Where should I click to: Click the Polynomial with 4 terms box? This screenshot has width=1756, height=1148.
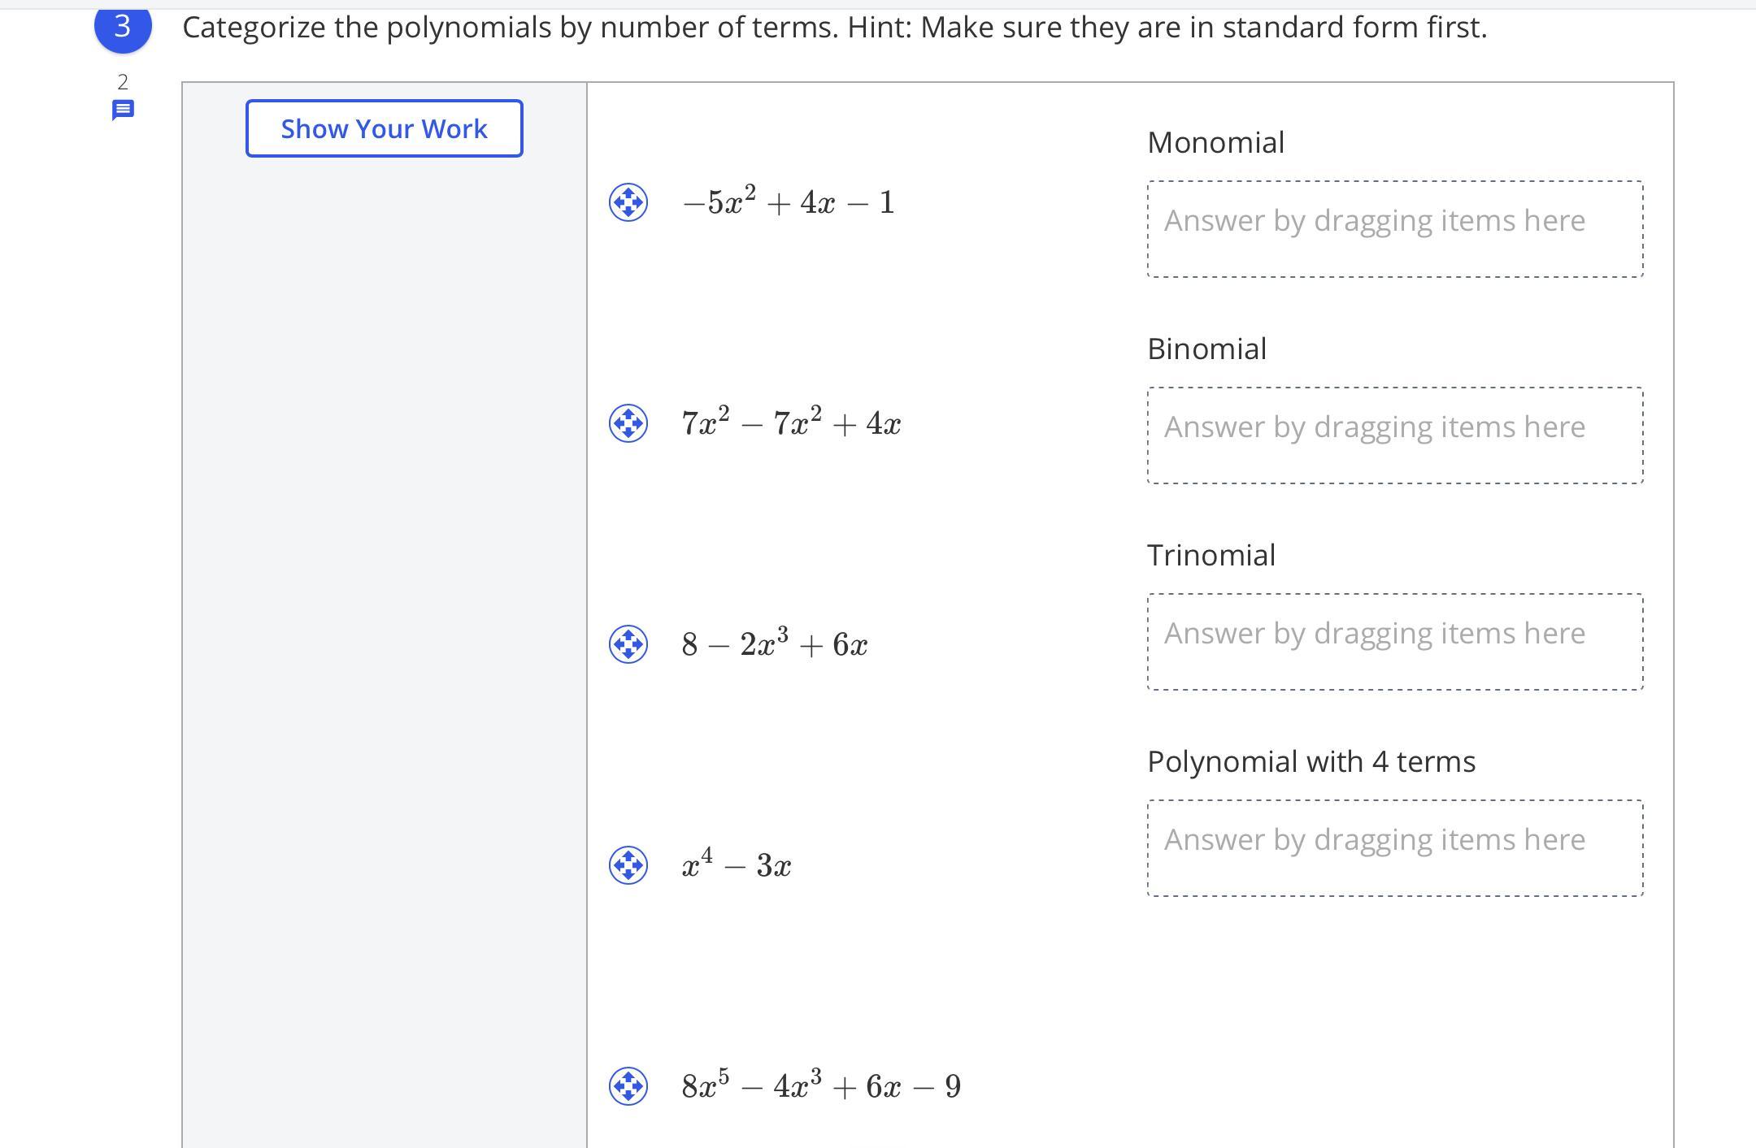point(1395,848)
